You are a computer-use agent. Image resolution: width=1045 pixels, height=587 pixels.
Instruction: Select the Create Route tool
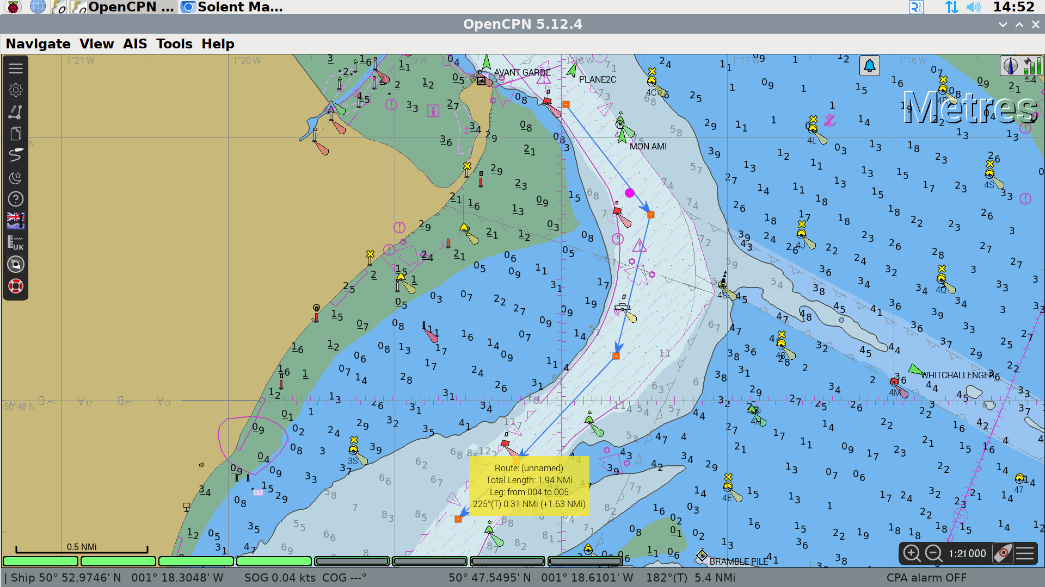[x=16, y=112]
